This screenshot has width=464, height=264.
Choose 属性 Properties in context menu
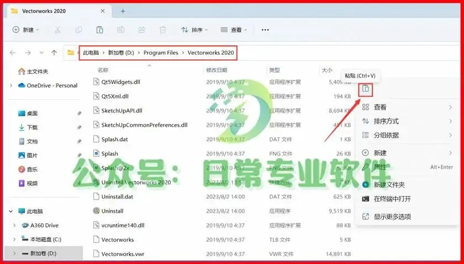[x=407, y=167]
